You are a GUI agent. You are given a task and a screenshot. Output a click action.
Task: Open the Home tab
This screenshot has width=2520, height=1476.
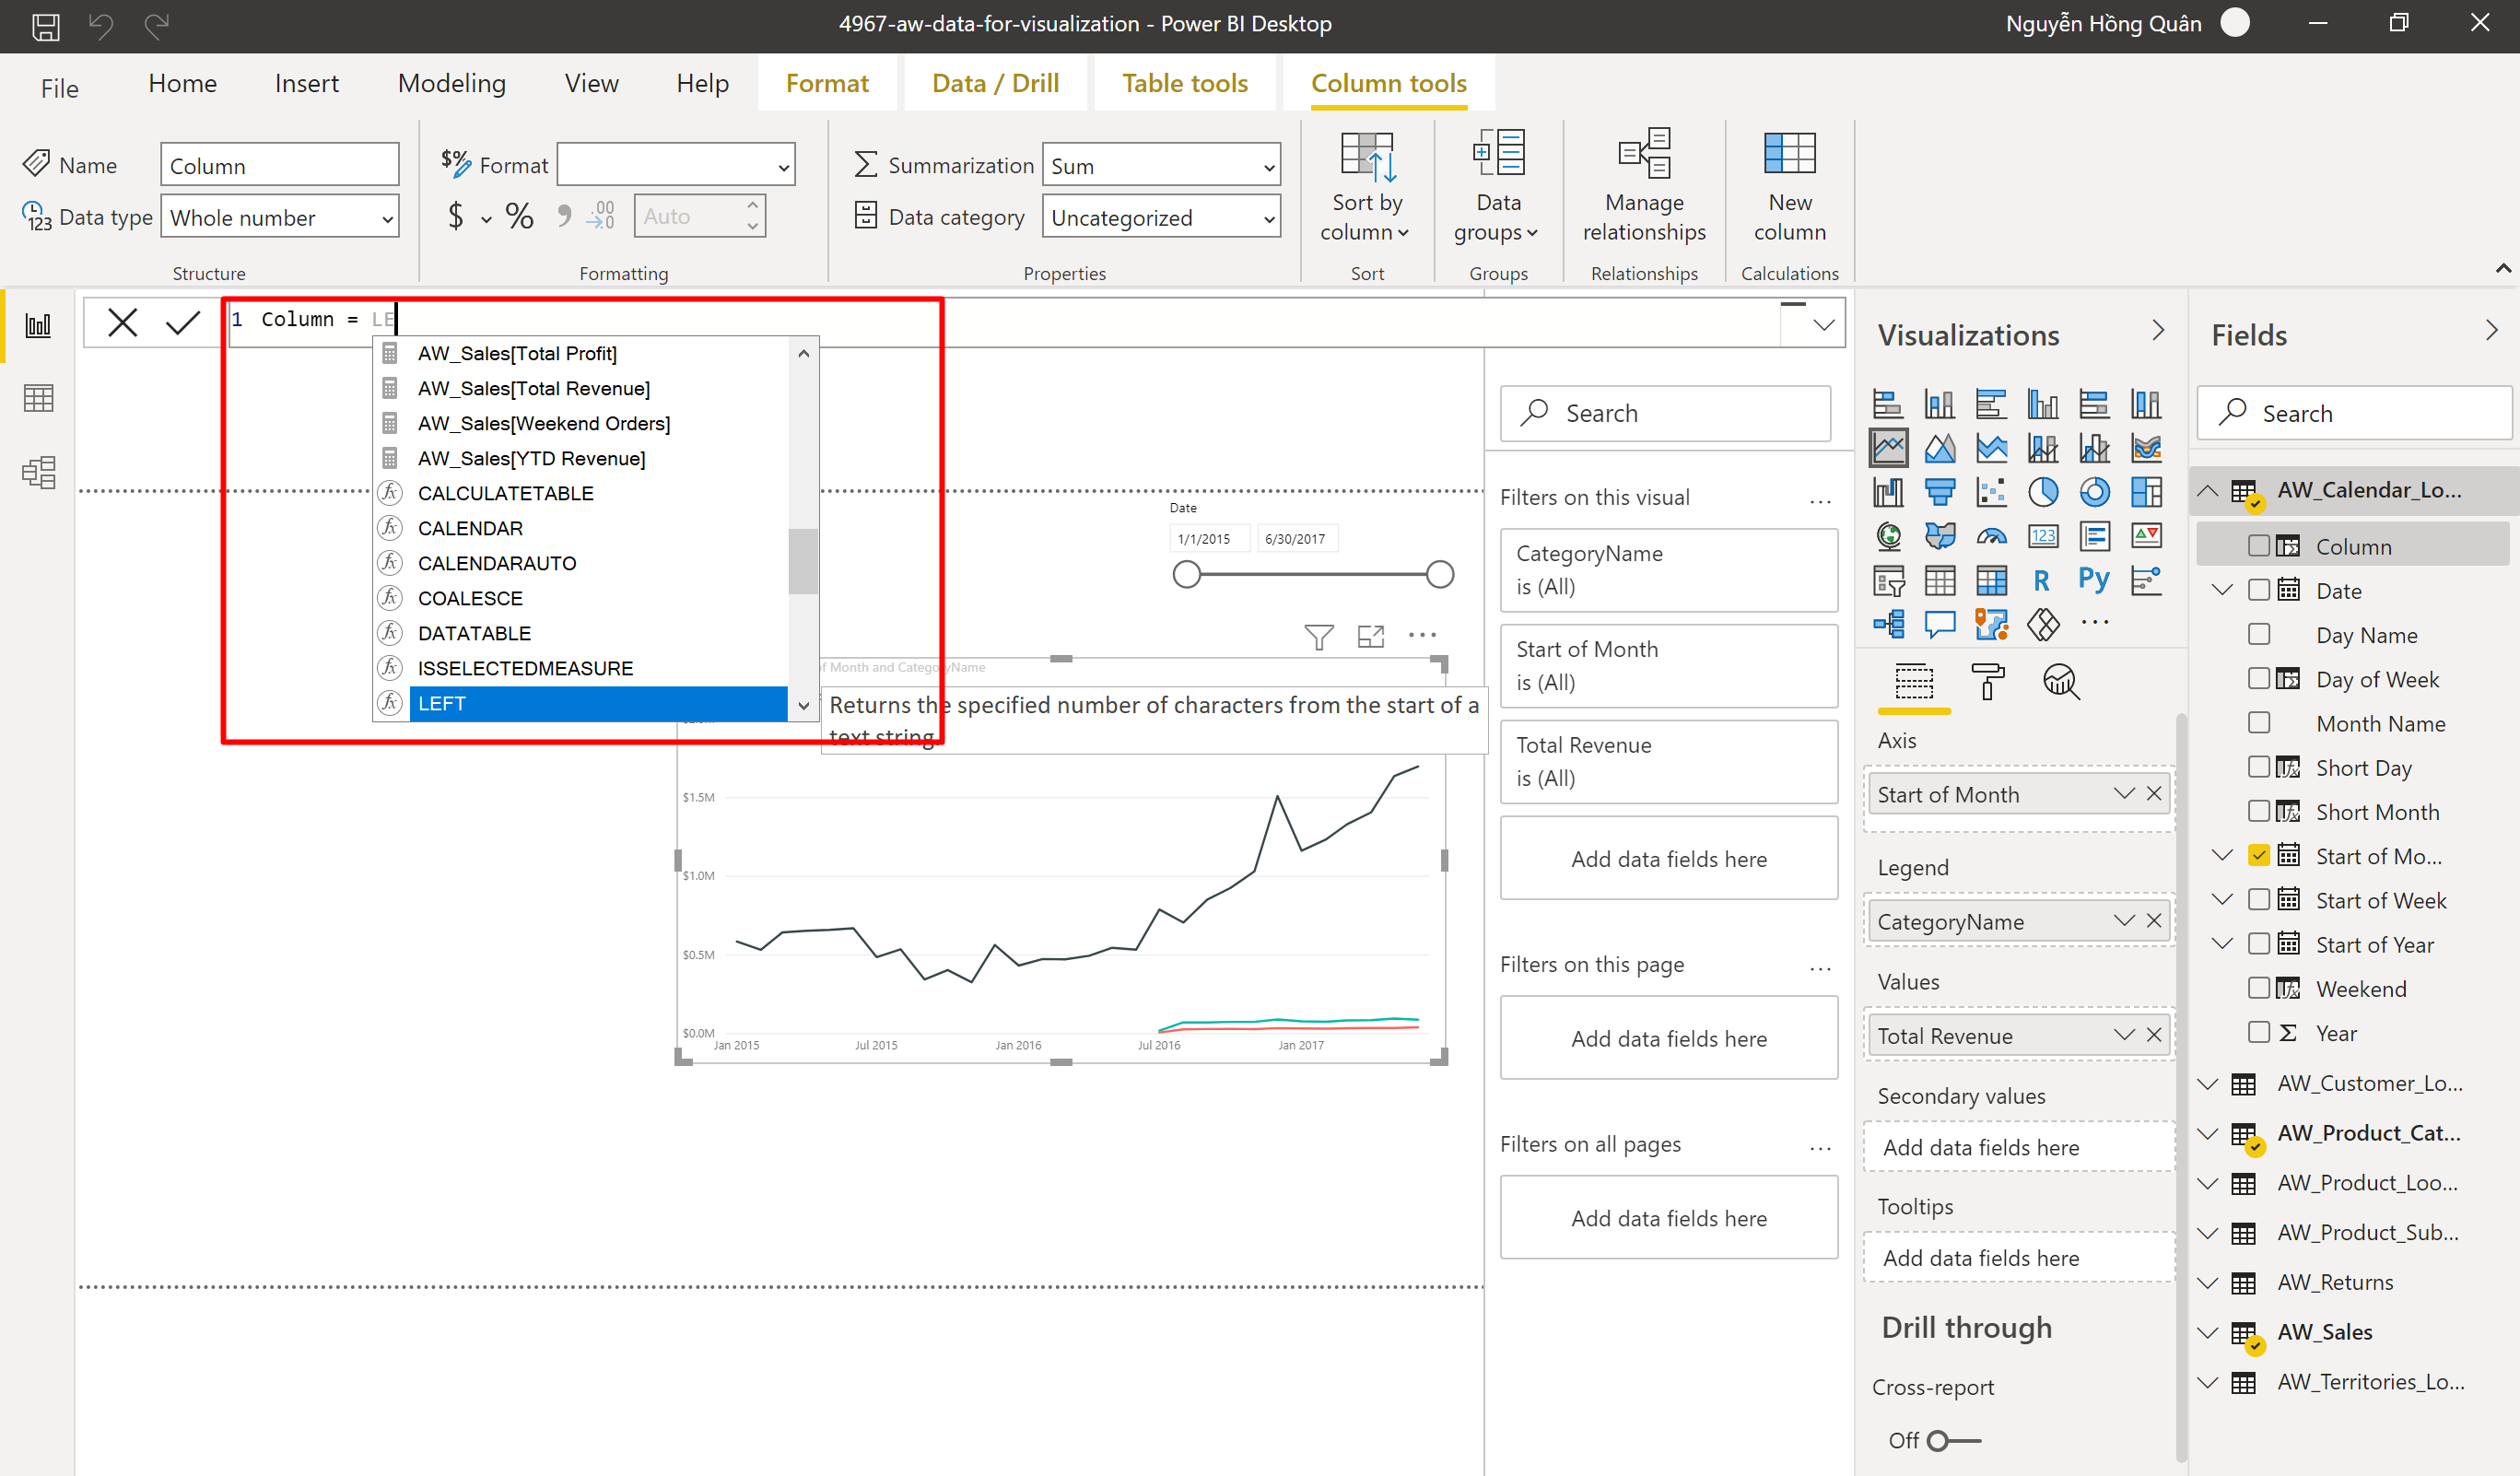(182, 83)
